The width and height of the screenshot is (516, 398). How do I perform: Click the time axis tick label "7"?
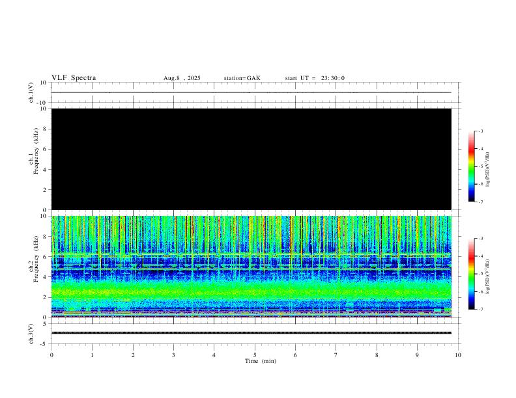(x=336, y=355)
